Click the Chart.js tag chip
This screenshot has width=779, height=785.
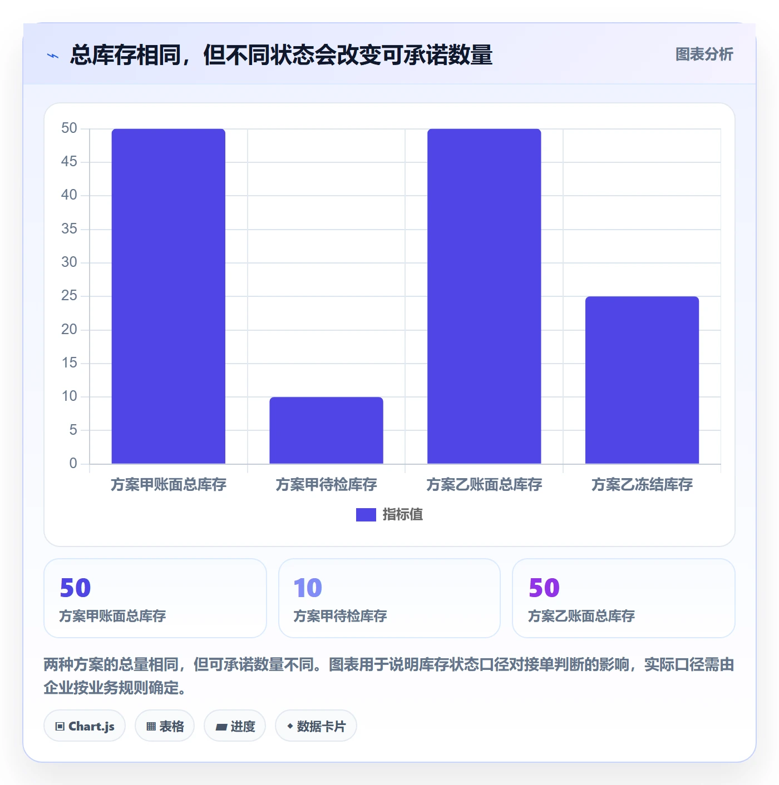[x=85, y=726]
